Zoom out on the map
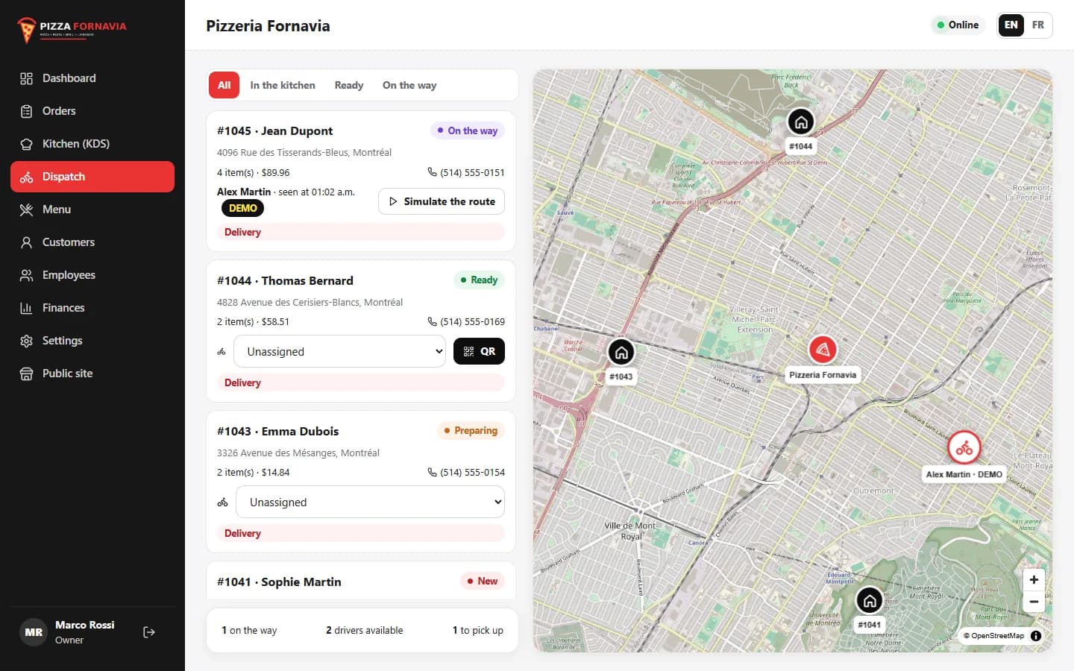The width and height of the screenshot is (1074, 671). pyautogui.click(x=1034, y=602)
